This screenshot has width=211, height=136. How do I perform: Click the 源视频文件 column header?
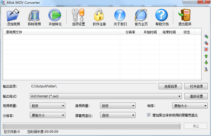coord(61,32)
